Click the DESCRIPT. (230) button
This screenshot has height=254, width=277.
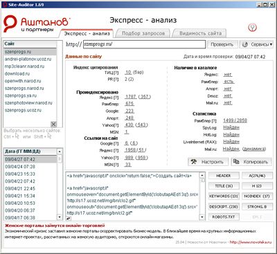tap(224, 206)
